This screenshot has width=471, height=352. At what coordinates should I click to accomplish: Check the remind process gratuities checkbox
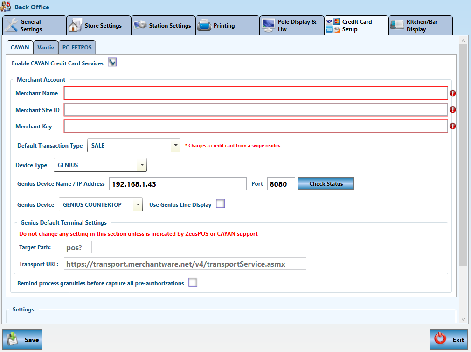tap(193, 282)
